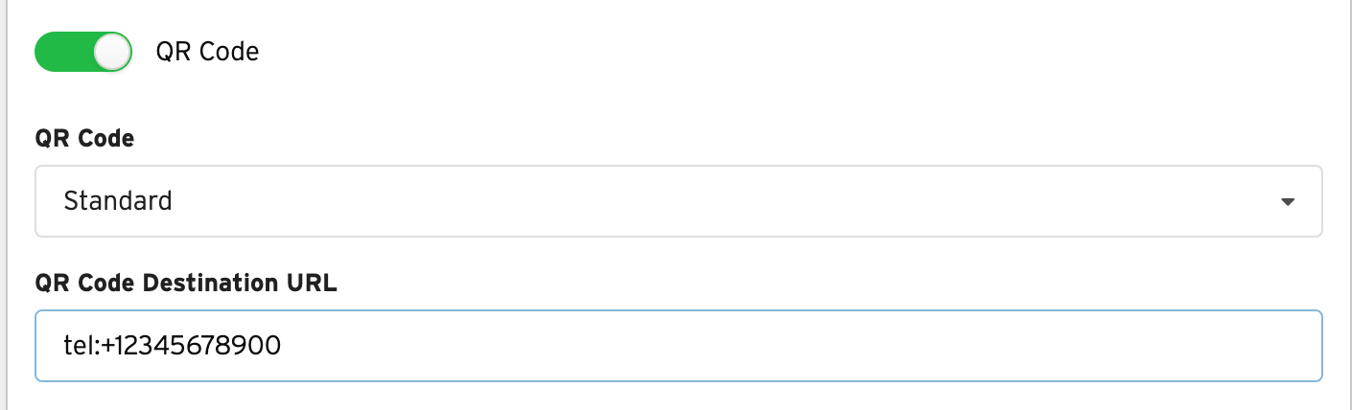Image resolution: width=1352 pixels, height=410 pixels.
Task: Click the empty middle of the Standard select box
Action: 671,201
